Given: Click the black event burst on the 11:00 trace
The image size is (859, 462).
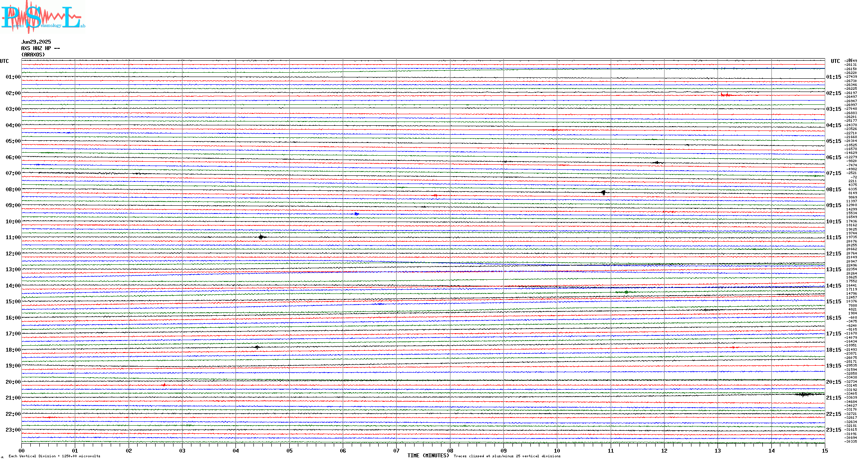Looking at the screenshot, I should point(262,237).
